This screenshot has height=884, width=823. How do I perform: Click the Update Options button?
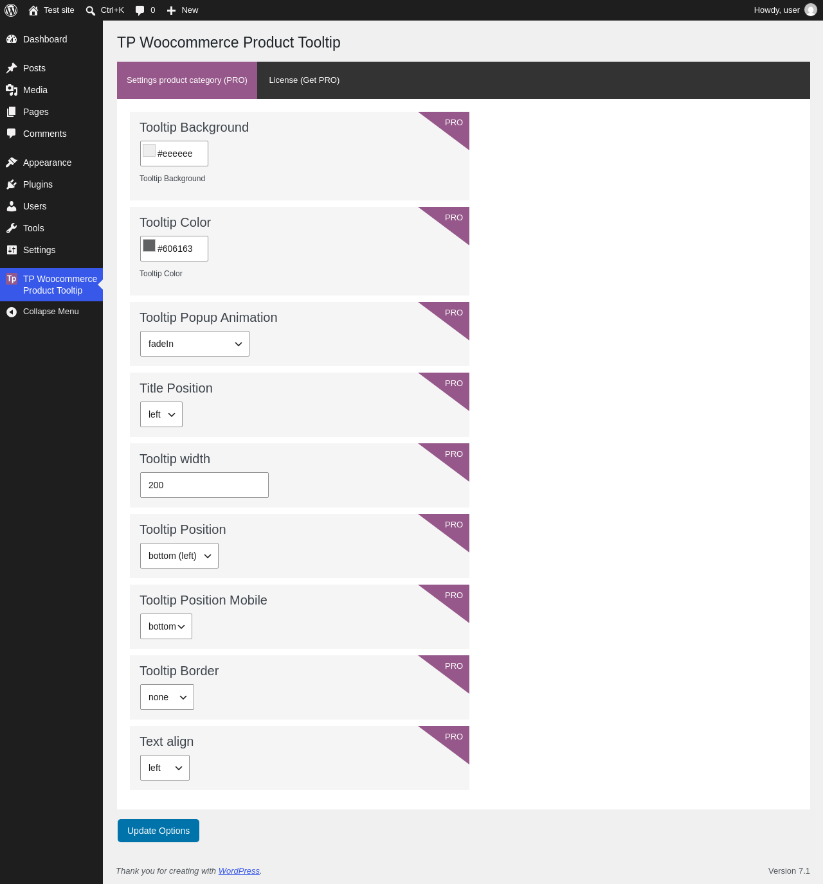(158, 831)
